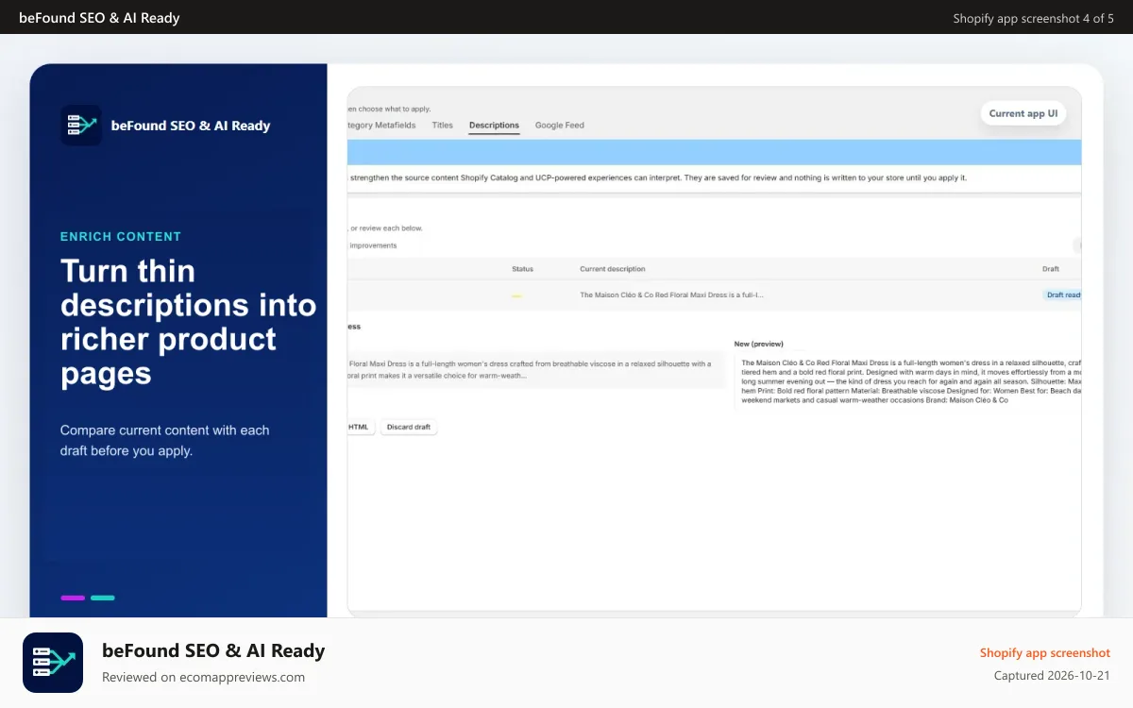Click the Turn thin descriptions headline
1133x708 pixels.
point(188,322)
